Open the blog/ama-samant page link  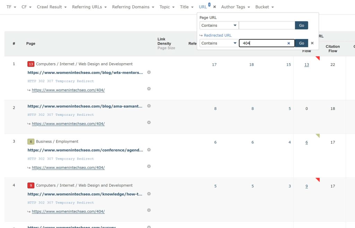tap(85, 106)
